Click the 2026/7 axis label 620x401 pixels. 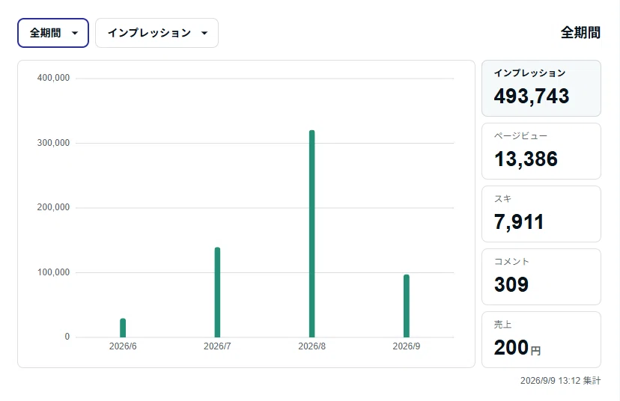(x=217, y=346)
